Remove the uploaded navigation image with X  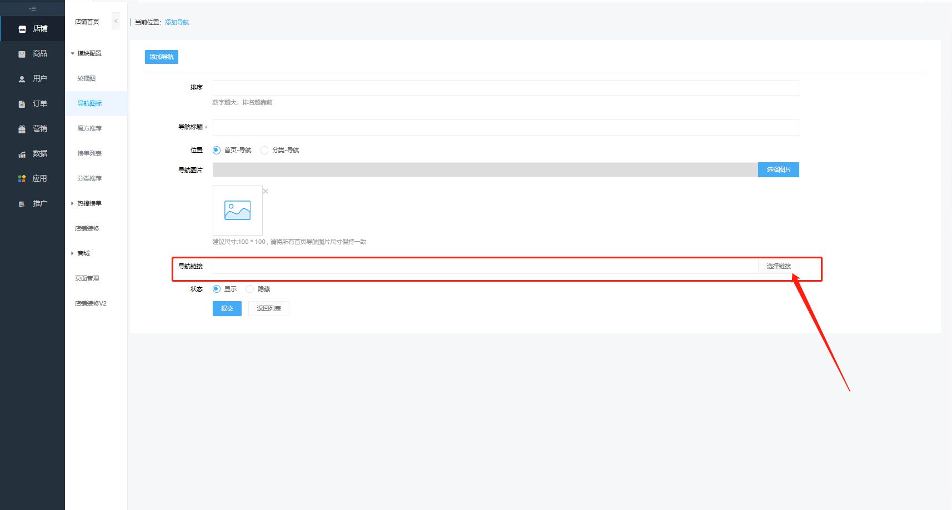(x=265, y=191)
